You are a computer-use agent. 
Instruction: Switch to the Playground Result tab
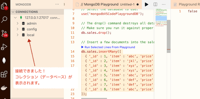[x=185, y=4]
